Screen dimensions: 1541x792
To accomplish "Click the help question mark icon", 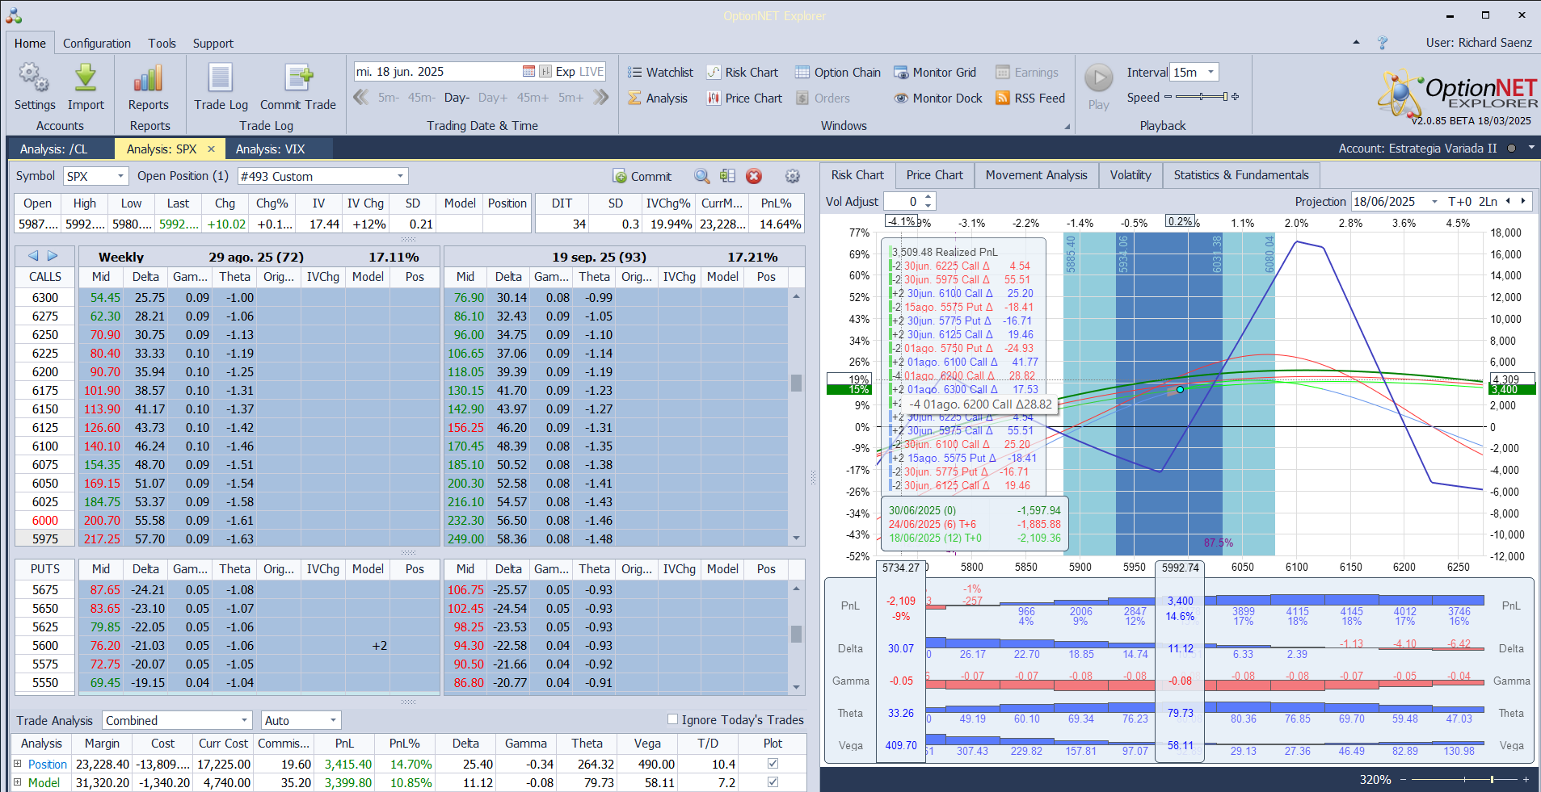I will (1383, 43).
